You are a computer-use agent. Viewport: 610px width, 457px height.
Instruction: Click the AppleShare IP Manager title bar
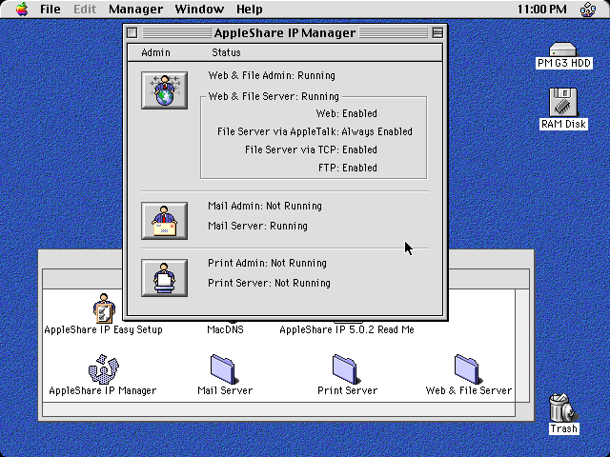click(285, 33)
